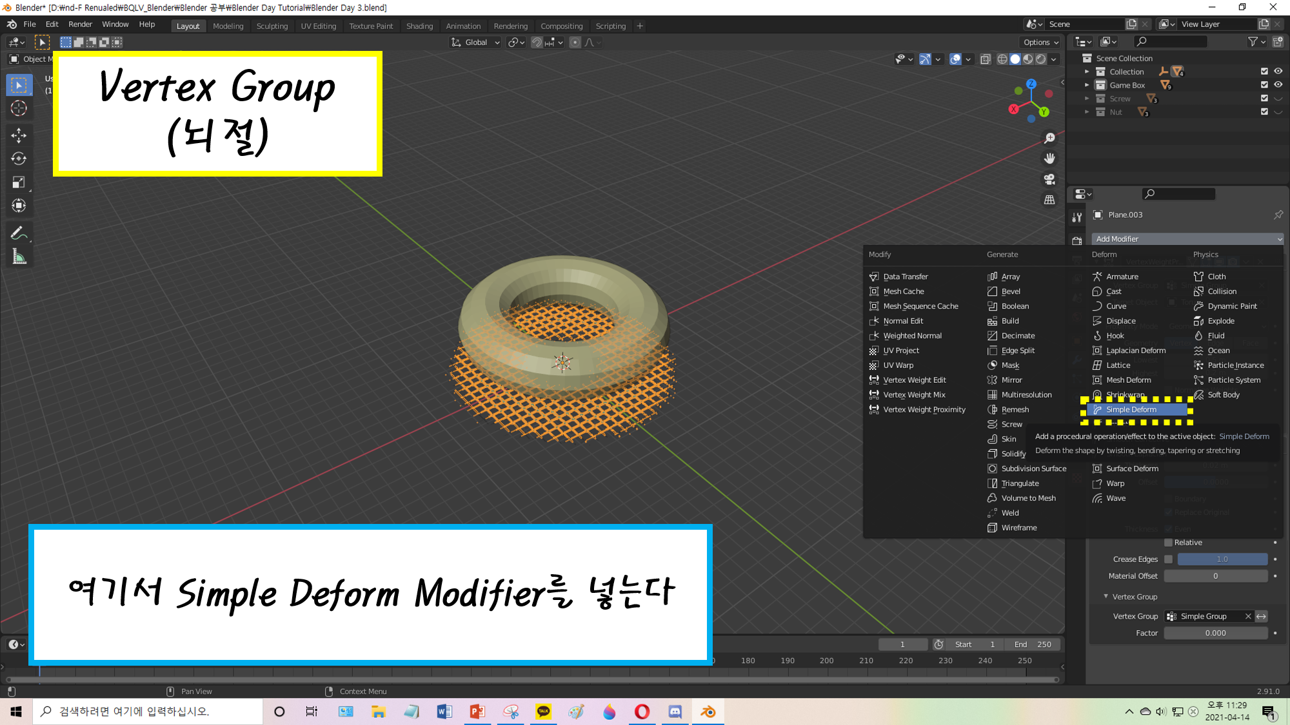The height and width of the screenshot is (725, 1290).
Task: Select the Move tool
Action: pos(19,135)
